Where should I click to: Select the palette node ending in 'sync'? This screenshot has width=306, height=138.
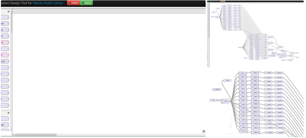click(x=5, y=61)
